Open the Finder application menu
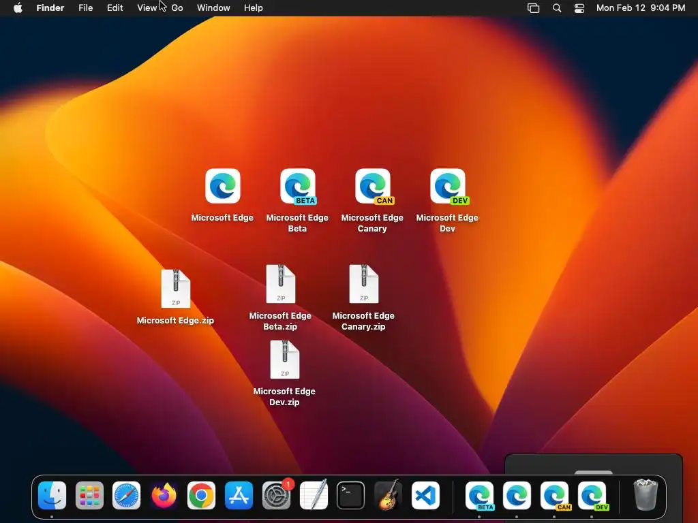 point(50,7)
